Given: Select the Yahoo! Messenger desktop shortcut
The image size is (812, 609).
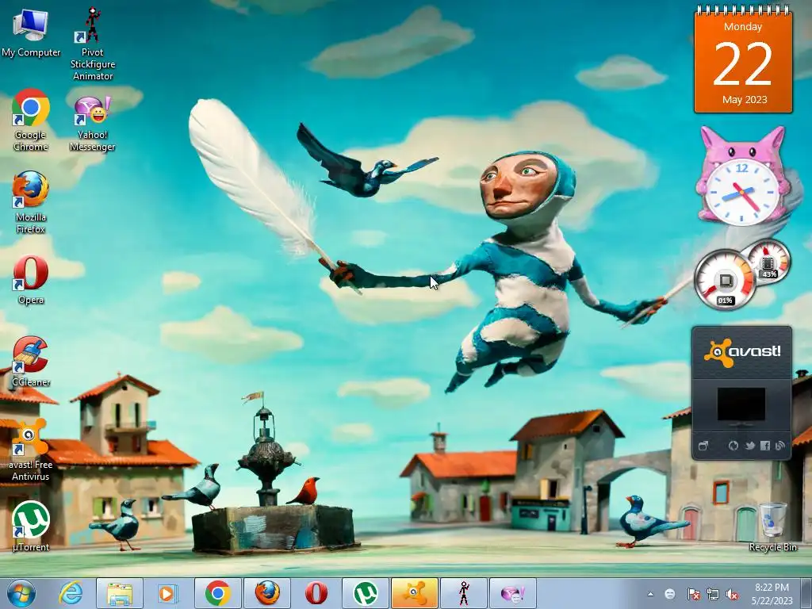Looking at the screenshot, I should [92, 123].
